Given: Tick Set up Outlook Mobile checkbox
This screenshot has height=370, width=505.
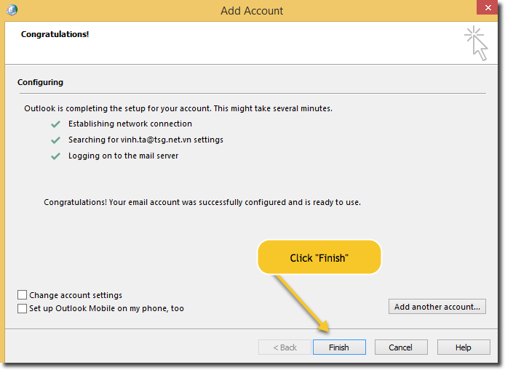Looking at the screenshot, I should 23,308.
